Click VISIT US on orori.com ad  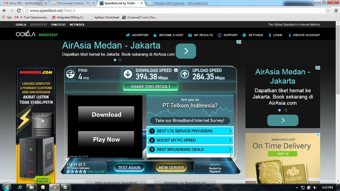[283, 154]
